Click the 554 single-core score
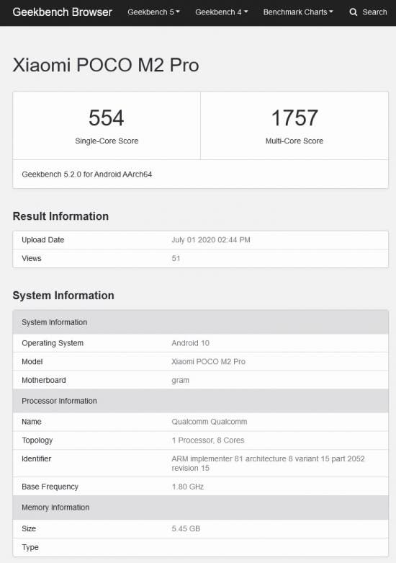396x563 pixels. pos(107,118)
